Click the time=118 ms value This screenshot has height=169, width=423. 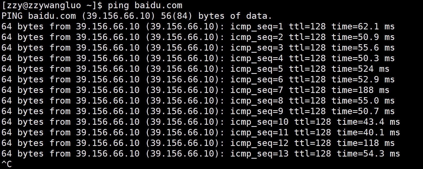(x=366, y=144)
